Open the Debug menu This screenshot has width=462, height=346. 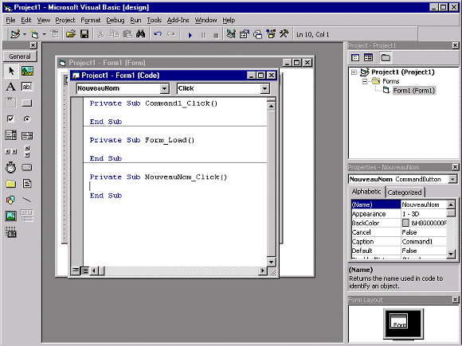click(x=115, y=21)
